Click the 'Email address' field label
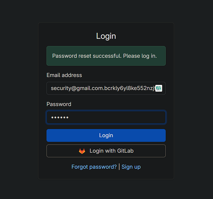Screen dimensions: 213x199 click(64, 75)
